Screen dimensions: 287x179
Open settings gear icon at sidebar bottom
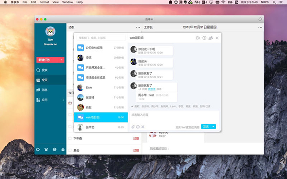point(38,149)
